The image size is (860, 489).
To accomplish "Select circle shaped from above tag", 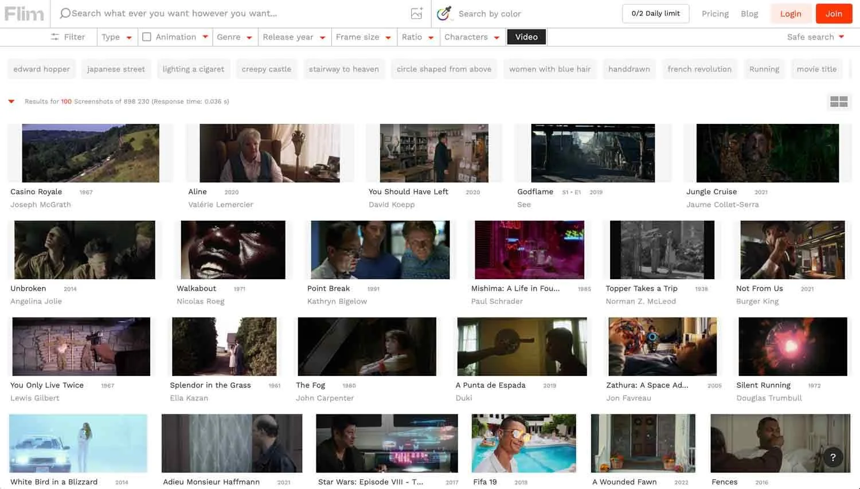I will click(x=444, y=69).
